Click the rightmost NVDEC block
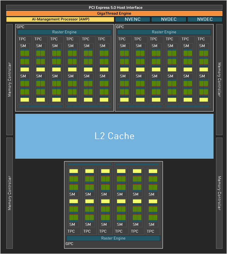 tap(205, 19)
